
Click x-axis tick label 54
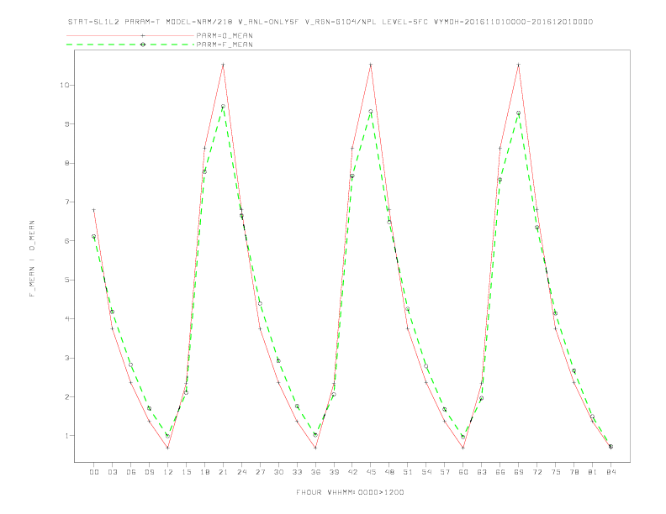click(x=426, y=472)
